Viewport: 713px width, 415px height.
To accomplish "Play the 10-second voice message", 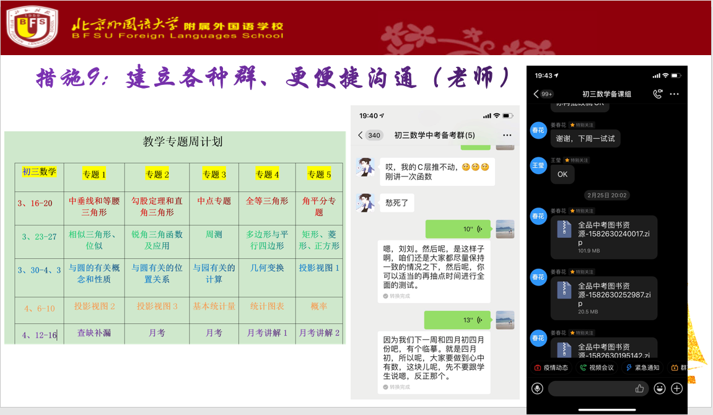I will [458, 229].
